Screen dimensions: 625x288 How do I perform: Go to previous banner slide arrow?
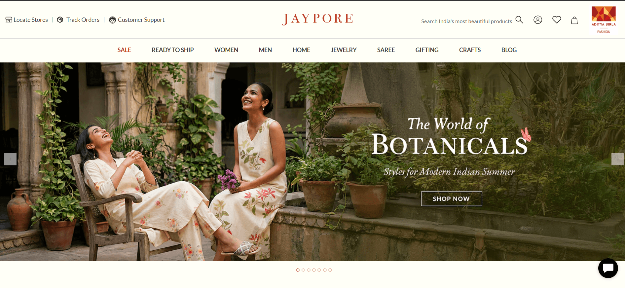pos(10,159)
